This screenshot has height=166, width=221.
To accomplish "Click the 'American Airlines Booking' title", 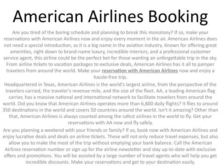I will point(110,17).
